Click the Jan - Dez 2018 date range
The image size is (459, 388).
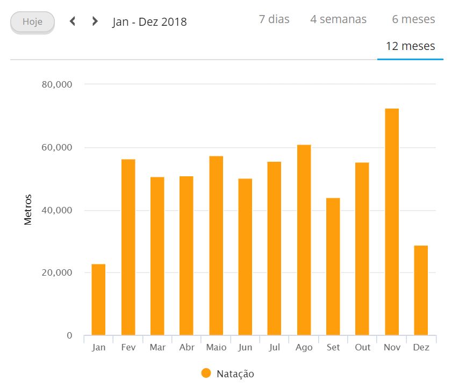pos(149,22)
